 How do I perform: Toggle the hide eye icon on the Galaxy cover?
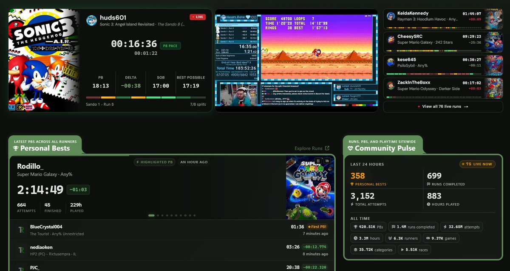click(327, 161)
